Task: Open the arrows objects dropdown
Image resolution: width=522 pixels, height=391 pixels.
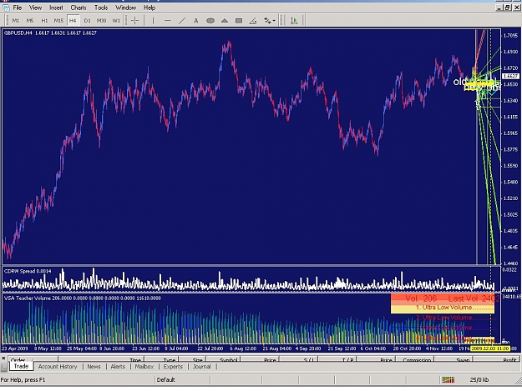Action: 269,21
